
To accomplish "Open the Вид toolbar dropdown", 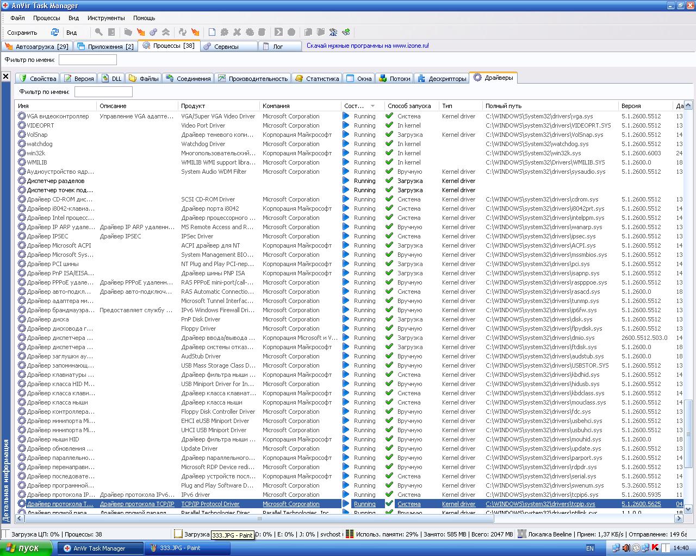I will [71, 32].
